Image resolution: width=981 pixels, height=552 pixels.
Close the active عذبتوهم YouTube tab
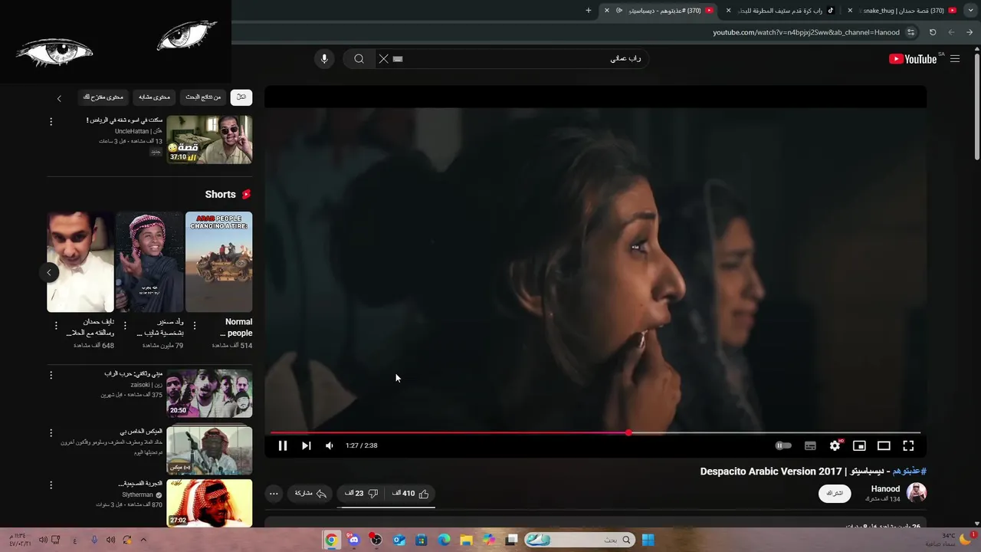(607, 11)
